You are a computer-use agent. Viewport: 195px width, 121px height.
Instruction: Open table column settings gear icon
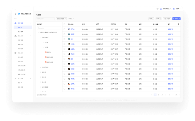click(178, 24)
